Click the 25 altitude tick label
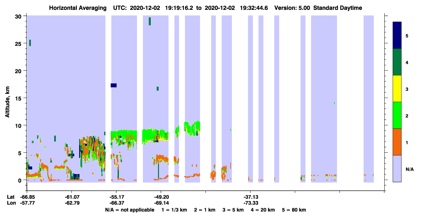Viewport: 427px width, 219px height. [x=19, y=44]
